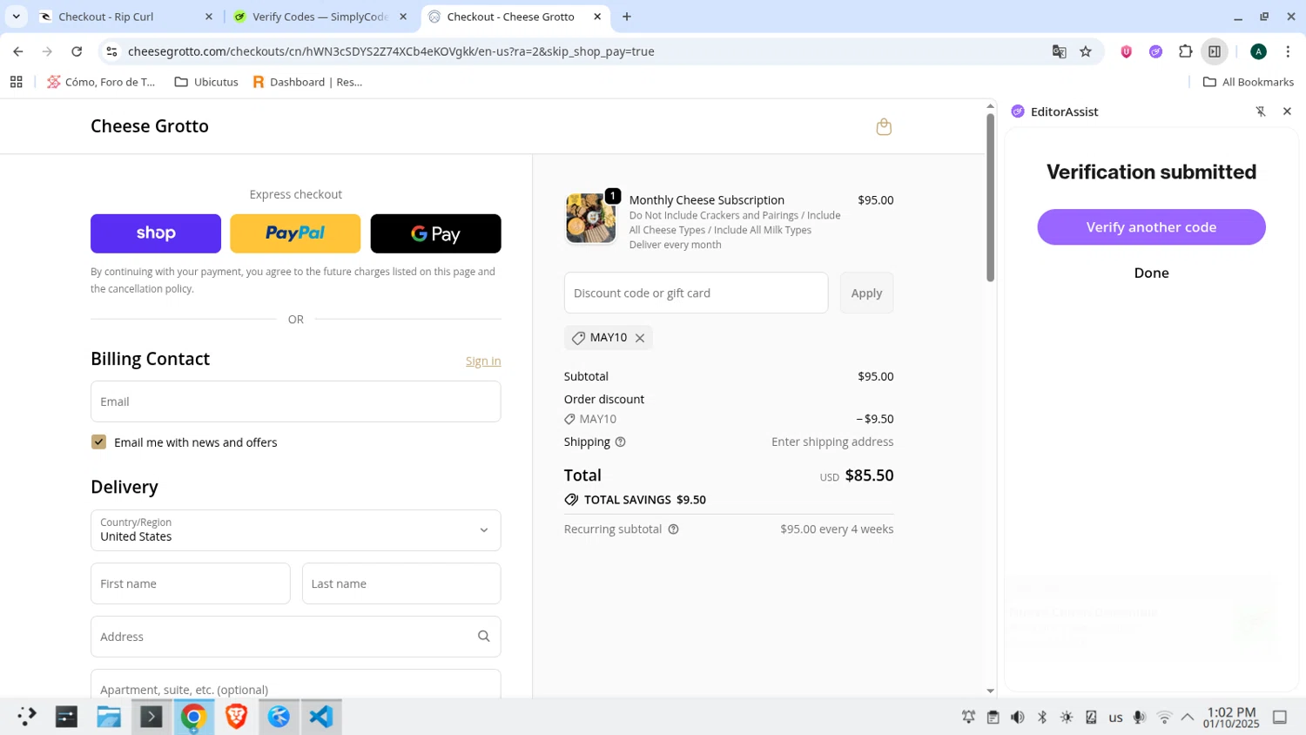Image resolution: width=1306 pixels, height=735 pixels.
Task: Click the search icon in Address field
Action: pos(484,637)
